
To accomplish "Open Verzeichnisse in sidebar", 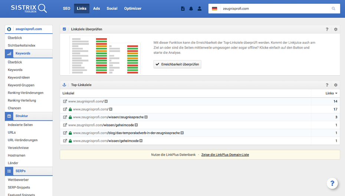I will [18, 148].
